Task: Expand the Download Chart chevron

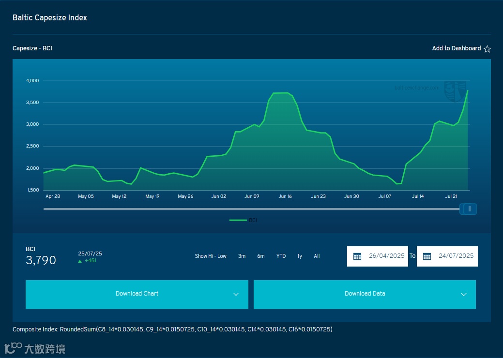Action: point(236,295)
